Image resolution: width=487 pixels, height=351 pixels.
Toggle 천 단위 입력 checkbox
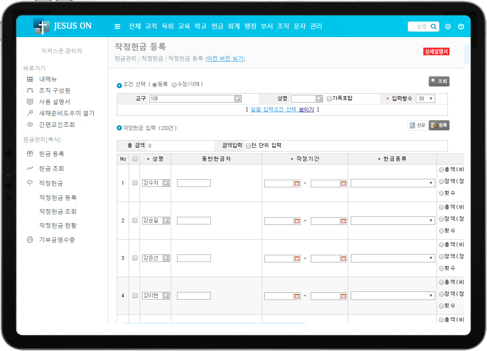(248, 146)
